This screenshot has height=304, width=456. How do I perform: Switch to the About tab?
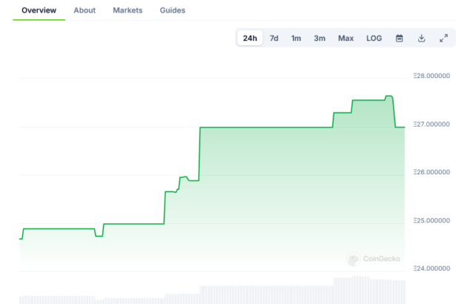coord(85,10)
